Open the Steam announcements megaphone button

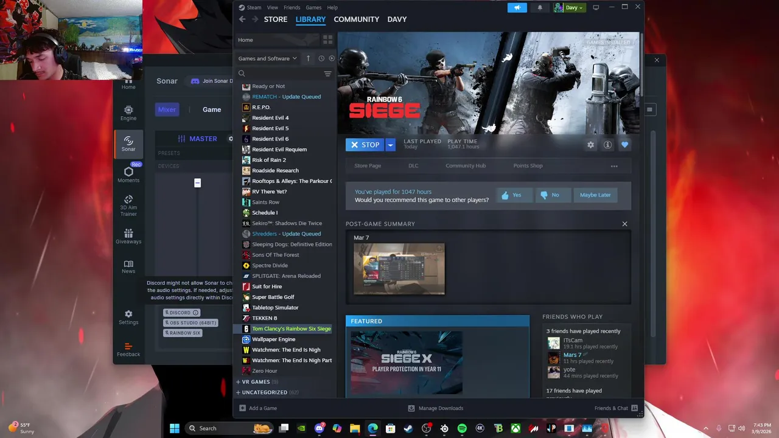click(x=517, y=7)
